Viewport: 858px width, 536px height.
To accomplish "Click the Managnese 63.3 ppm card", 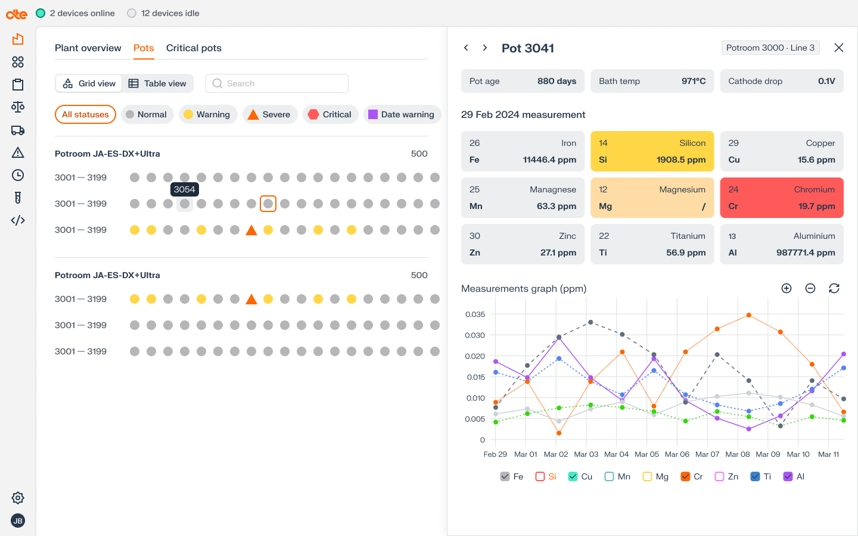I will 523,198.
